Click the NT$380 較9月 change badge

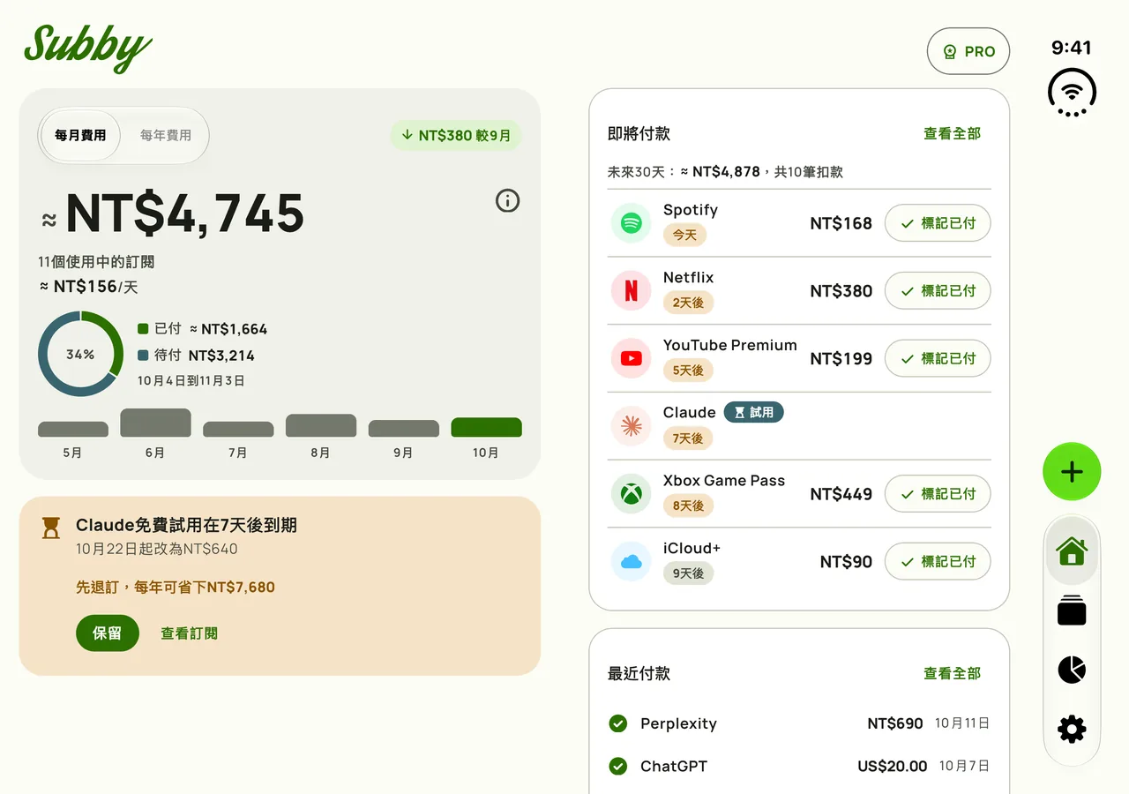tap(456, 135)
